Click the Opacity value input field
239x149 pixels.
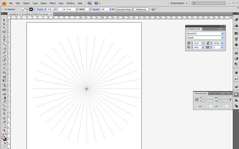105,9
